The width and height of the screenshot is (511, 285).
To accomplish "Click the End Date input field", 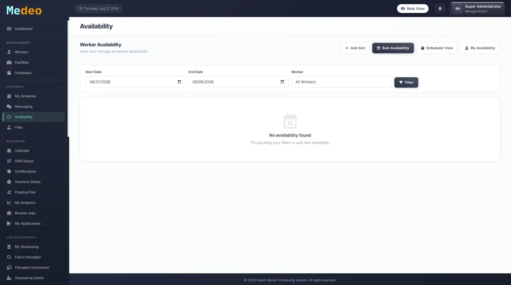I will point(238,82).
